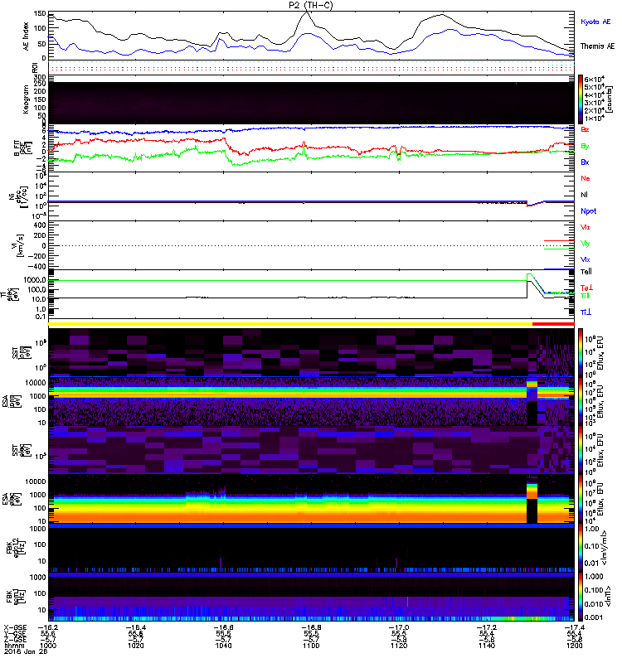The height and width of the screenshot is (663, 622).
Task: Select the green Viy legend entry
Action: coord(586,244)
